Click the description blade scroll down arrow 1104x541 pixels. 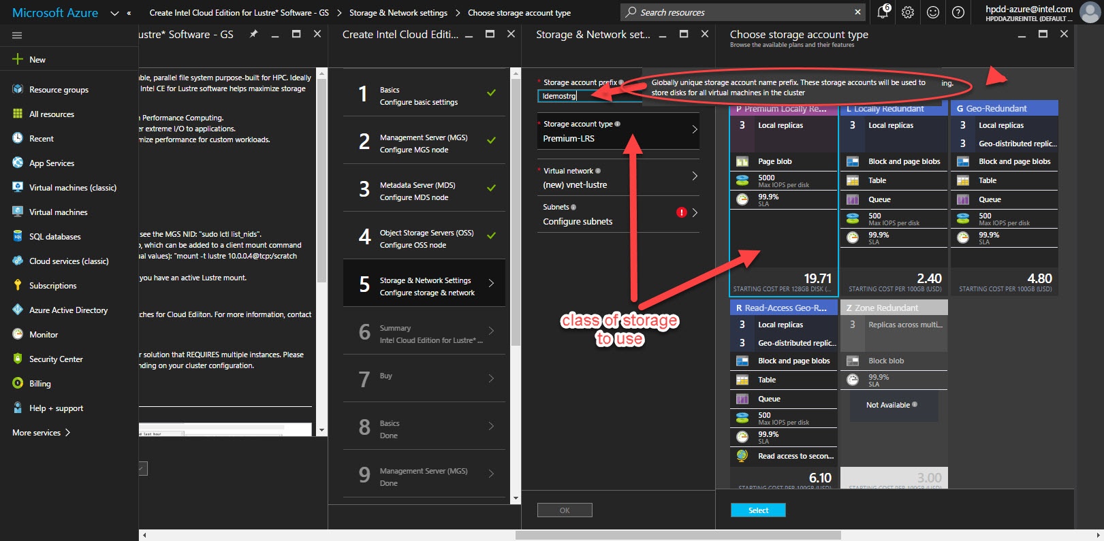tap(322, 430)
